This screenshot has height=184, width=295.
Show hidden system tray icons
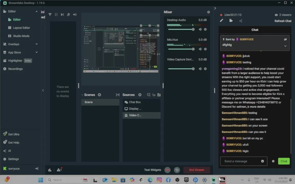coord(242,180)
